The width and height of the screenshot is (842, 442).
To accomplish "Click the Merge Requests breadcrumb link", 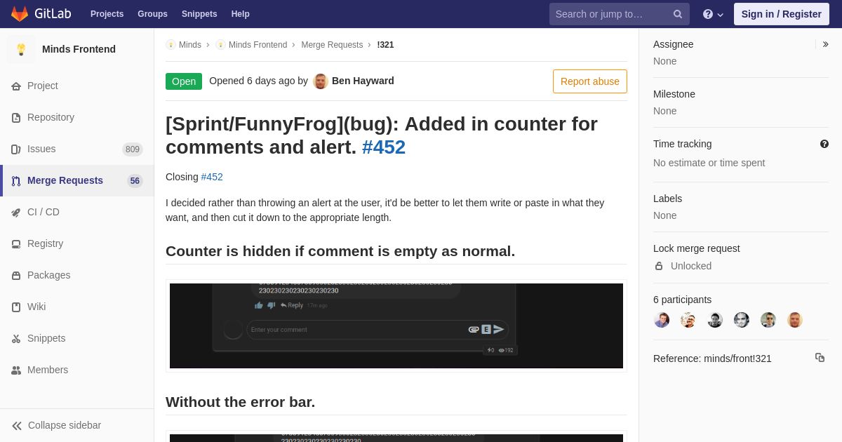I will 332,45.
